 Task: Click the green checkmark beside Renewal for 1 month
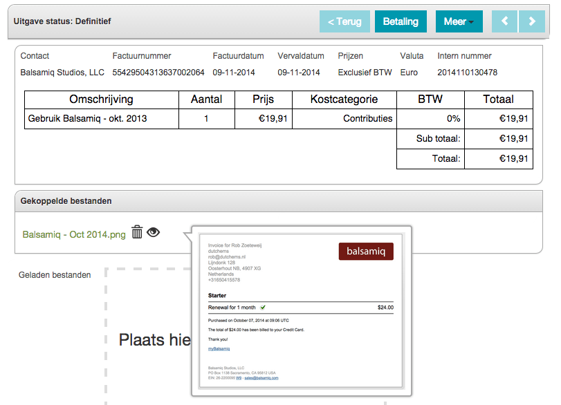point(263,308)
